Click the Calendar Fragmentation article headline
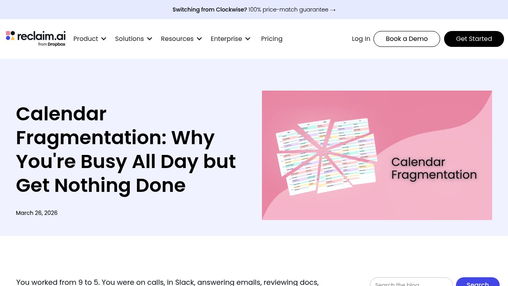This screenshot has height=286, width=508. click(126, 149)
